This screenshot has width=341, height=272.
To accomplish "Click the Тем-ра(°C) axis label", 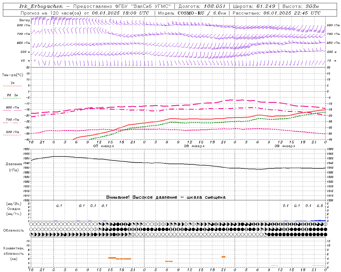I will tap(13, 75).
